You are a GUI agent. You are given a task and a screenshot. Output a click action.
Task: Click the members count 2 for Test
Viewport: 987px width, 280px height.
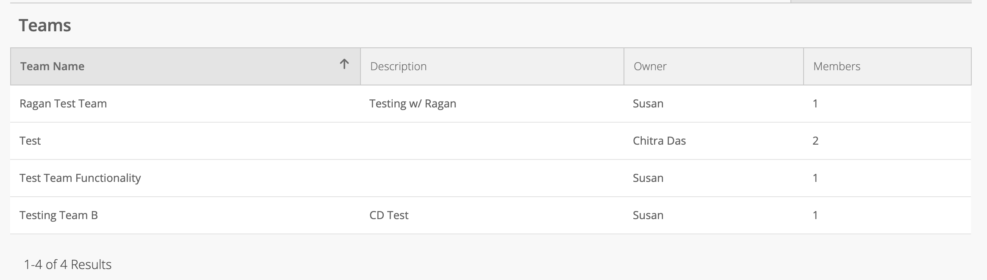click(815, 141)
